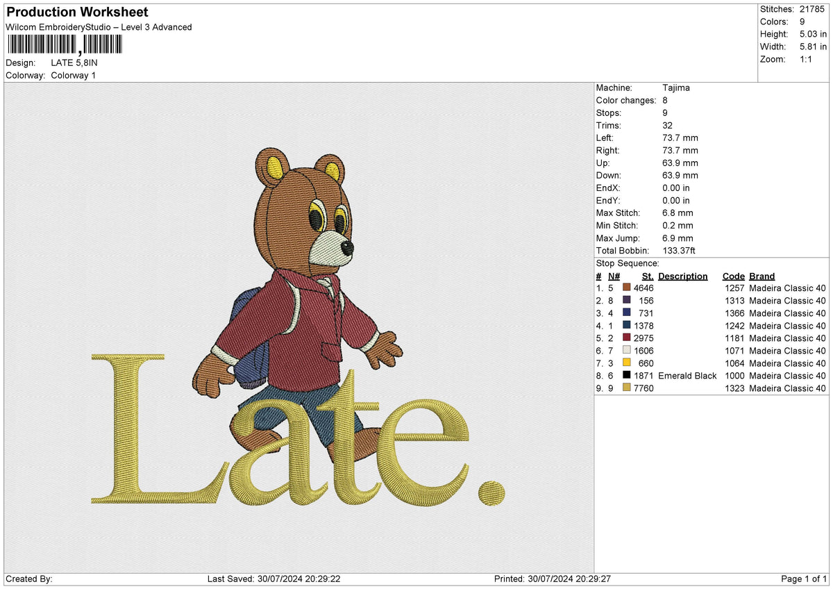The height and width of the screenshot is (589, 833).
Task: Click stitch count 7760 in stop 9
Action: (x=643, y=388)
